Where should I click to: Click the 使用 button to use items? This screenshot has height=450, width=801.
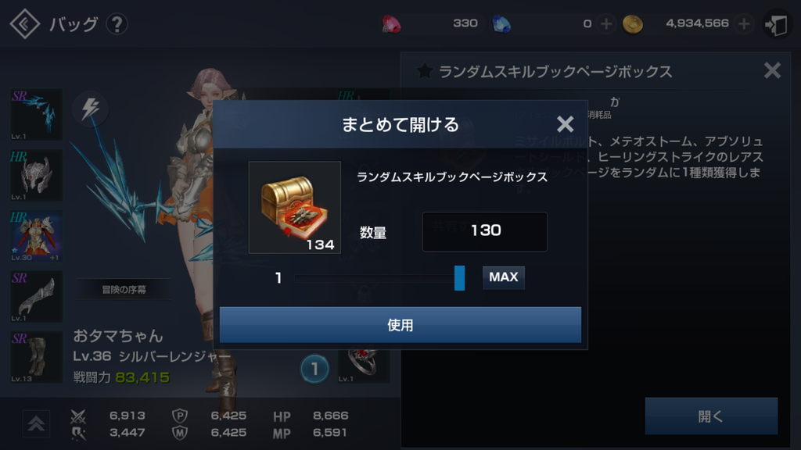point(400,325)
